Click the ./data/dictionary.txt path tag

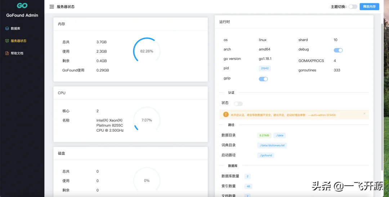pyautogui.click(x=272, y=145)
